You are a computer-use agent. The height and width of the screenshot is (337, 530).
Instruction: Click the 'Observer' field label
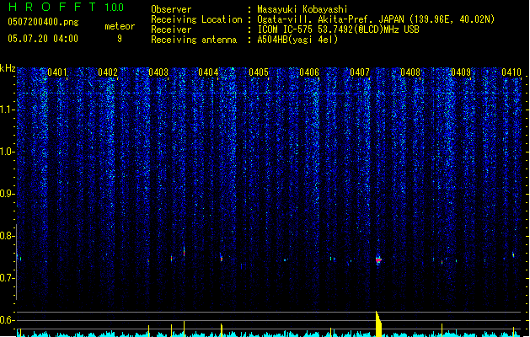[171, 9]
